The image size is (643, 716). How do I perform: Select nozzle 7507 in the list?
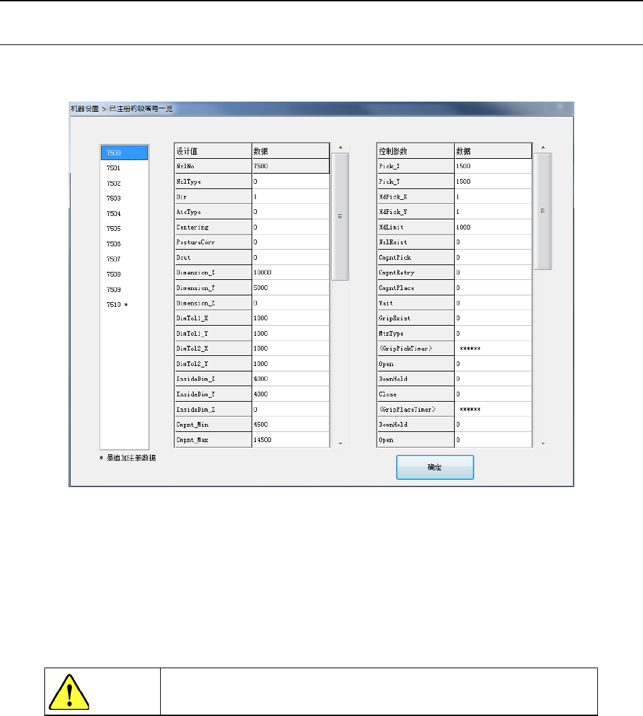(124, 259)
